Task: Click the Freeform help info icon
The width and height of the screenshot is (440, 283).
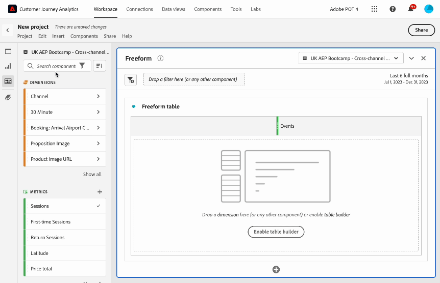Action: tap(160, 58)
